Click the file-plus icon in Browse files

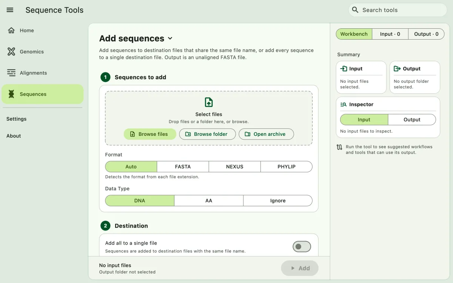click(133, 134)
